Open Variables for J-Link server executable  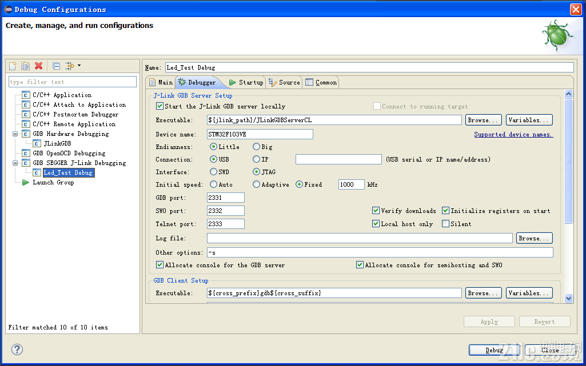click(x=529, y=120)
